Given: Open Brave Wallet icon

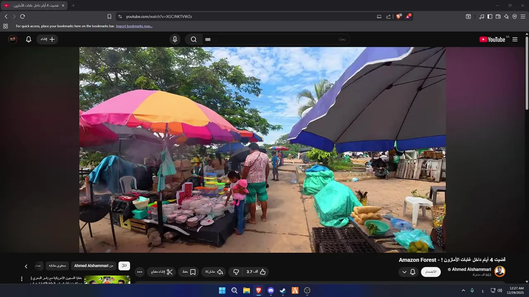Looking at the screenshot, I should pyautogui.click(x=498, y=16).
